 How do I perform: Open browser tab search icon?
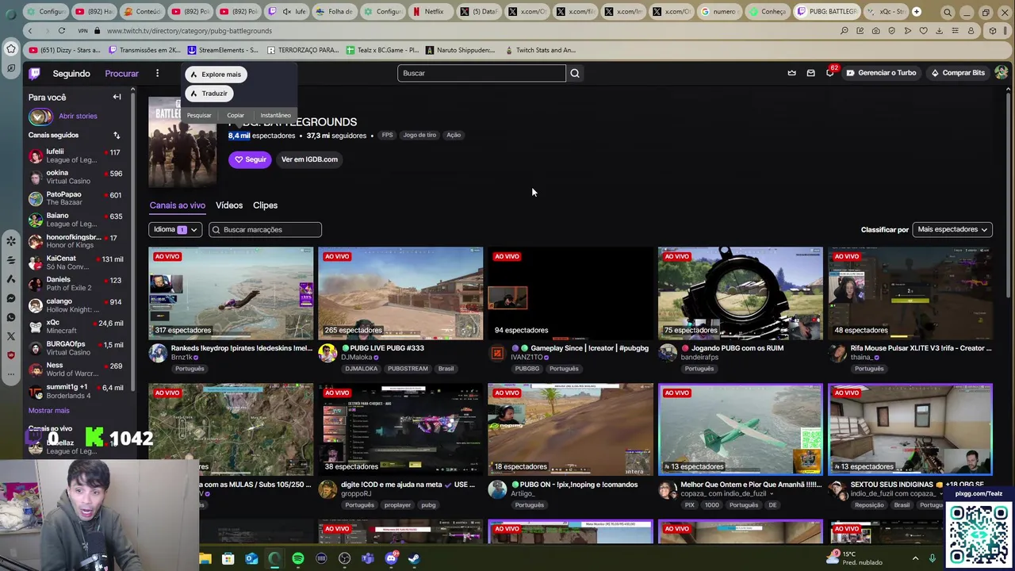(x=948, y=12)
